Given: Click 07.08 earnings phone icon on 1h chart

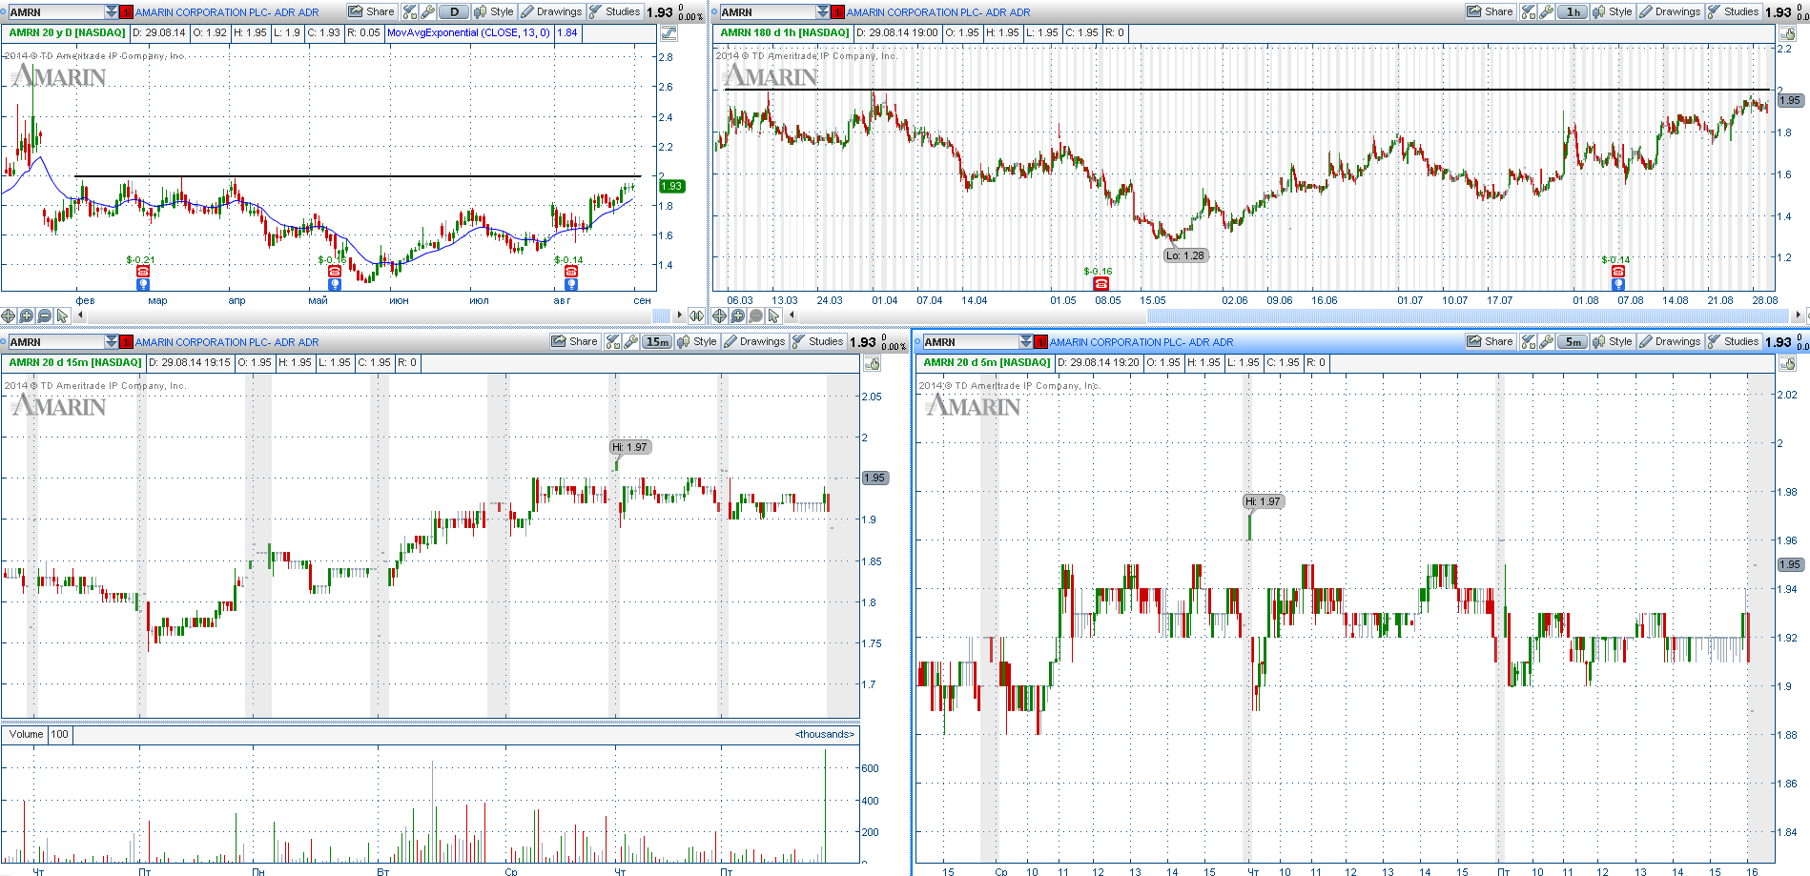Looking at the screenshot, I should (1618, 272).
